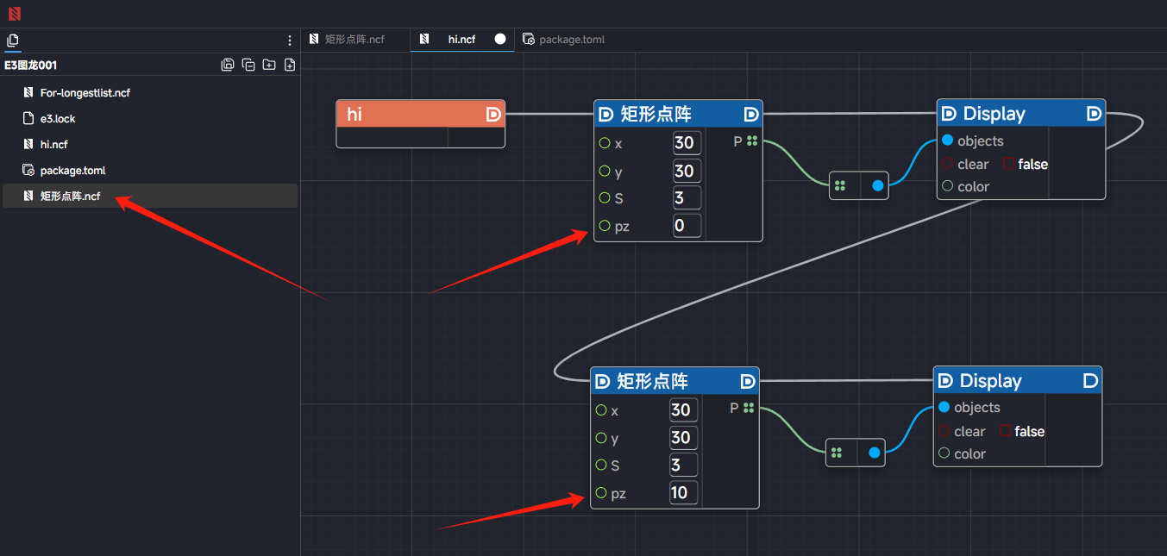Click the pz field showing 0

coord(687,226)
